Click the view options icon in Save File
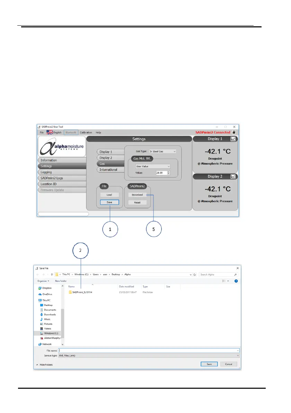This screenshot has width=291, height=413. click(224, 281)
